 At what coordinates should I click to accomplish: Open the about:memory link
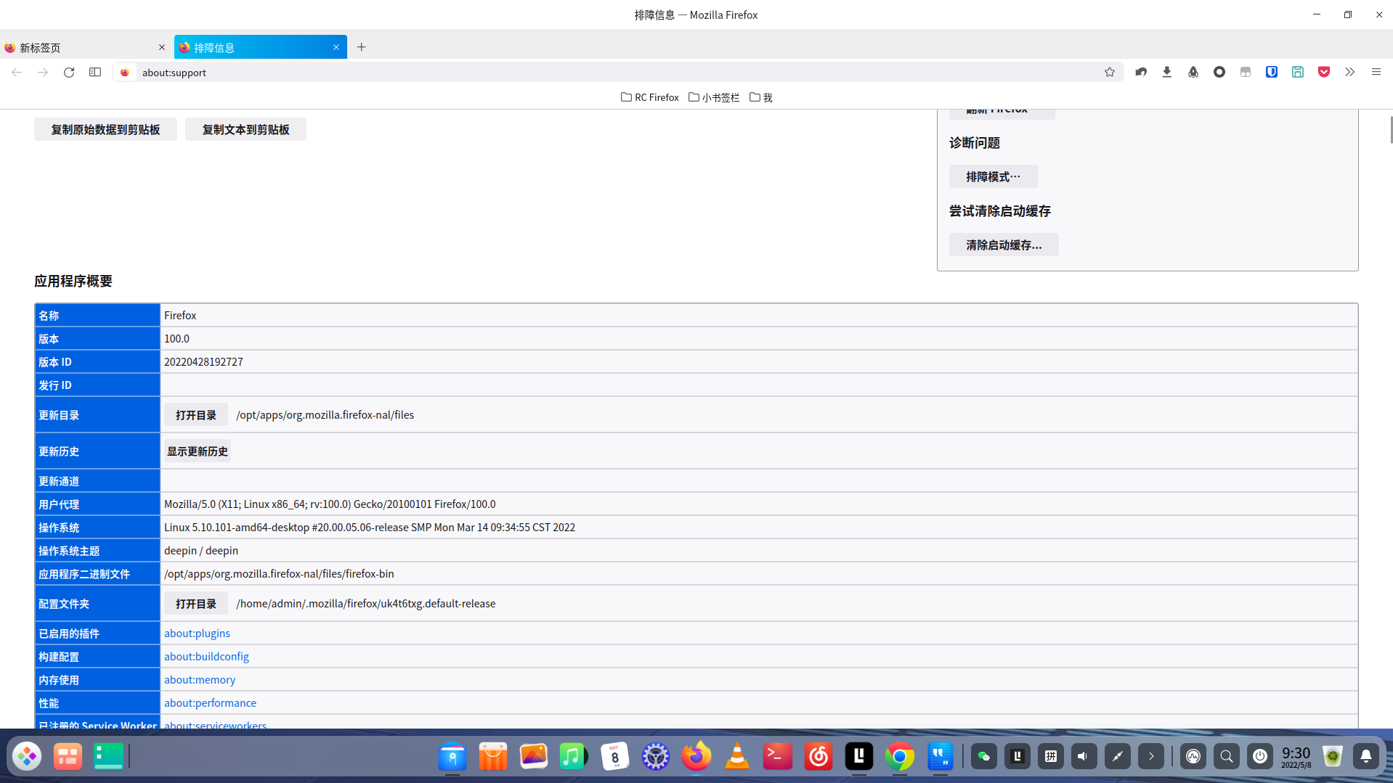(200, 680)
